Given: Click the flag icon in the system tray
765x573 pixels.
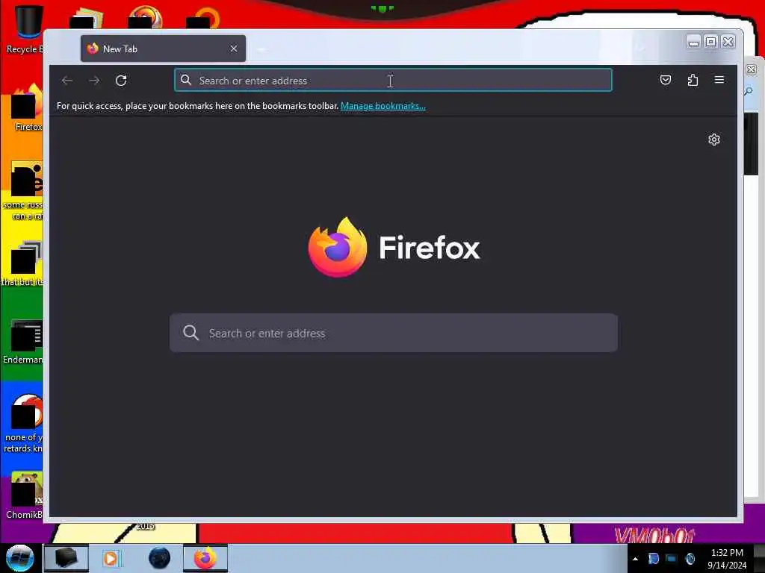Looking at the screenshot, I should [x=654, y=558].
